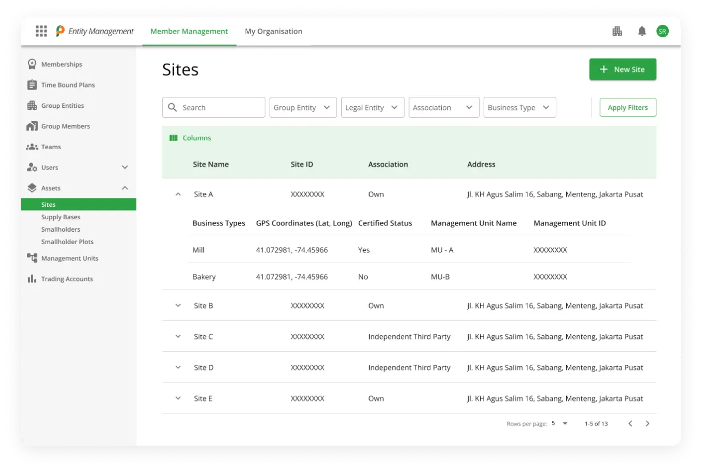
Task: Open the Business Type filter dropdown
Action: point(519,107)
